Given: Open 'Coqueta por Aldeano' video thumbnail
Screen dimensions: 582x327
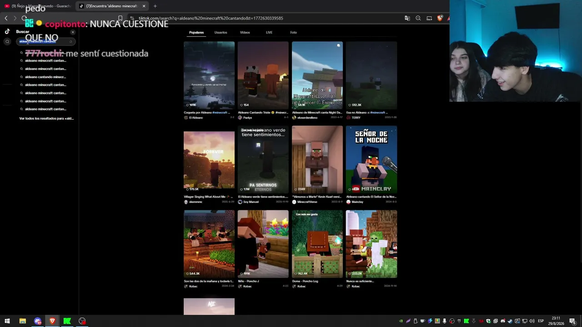Looking at the screenshot, I should click(x=209, y=75).
